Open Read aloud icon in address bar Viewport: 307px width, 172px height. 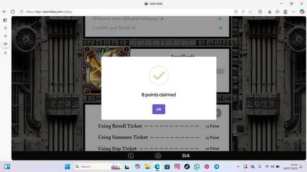pyautogui.click(x=243, y=11)
